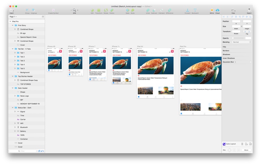
Task: Click the Create Symbol icon
Action: (53, 10)
